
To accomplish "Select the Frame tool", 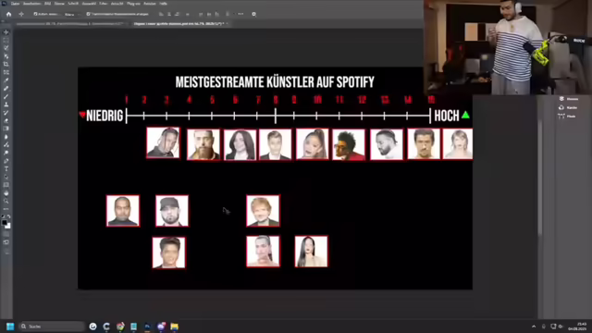I will 6,72.
